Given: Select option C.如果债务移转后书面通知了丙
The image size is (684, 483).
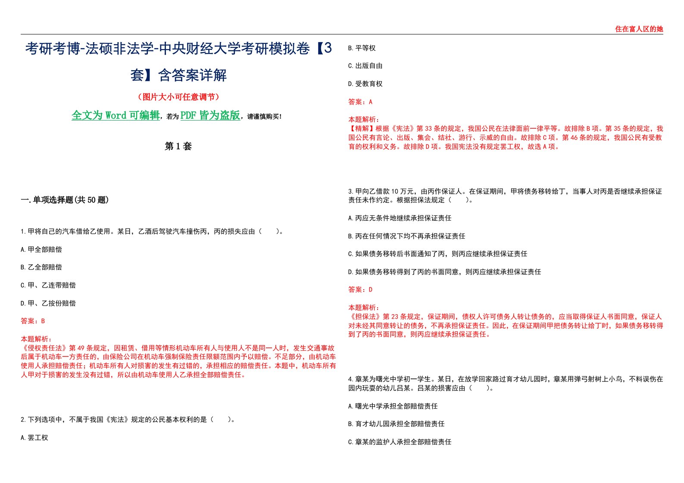Looking at the screenshot, I should pyautogui.click(x=438, y=254).
